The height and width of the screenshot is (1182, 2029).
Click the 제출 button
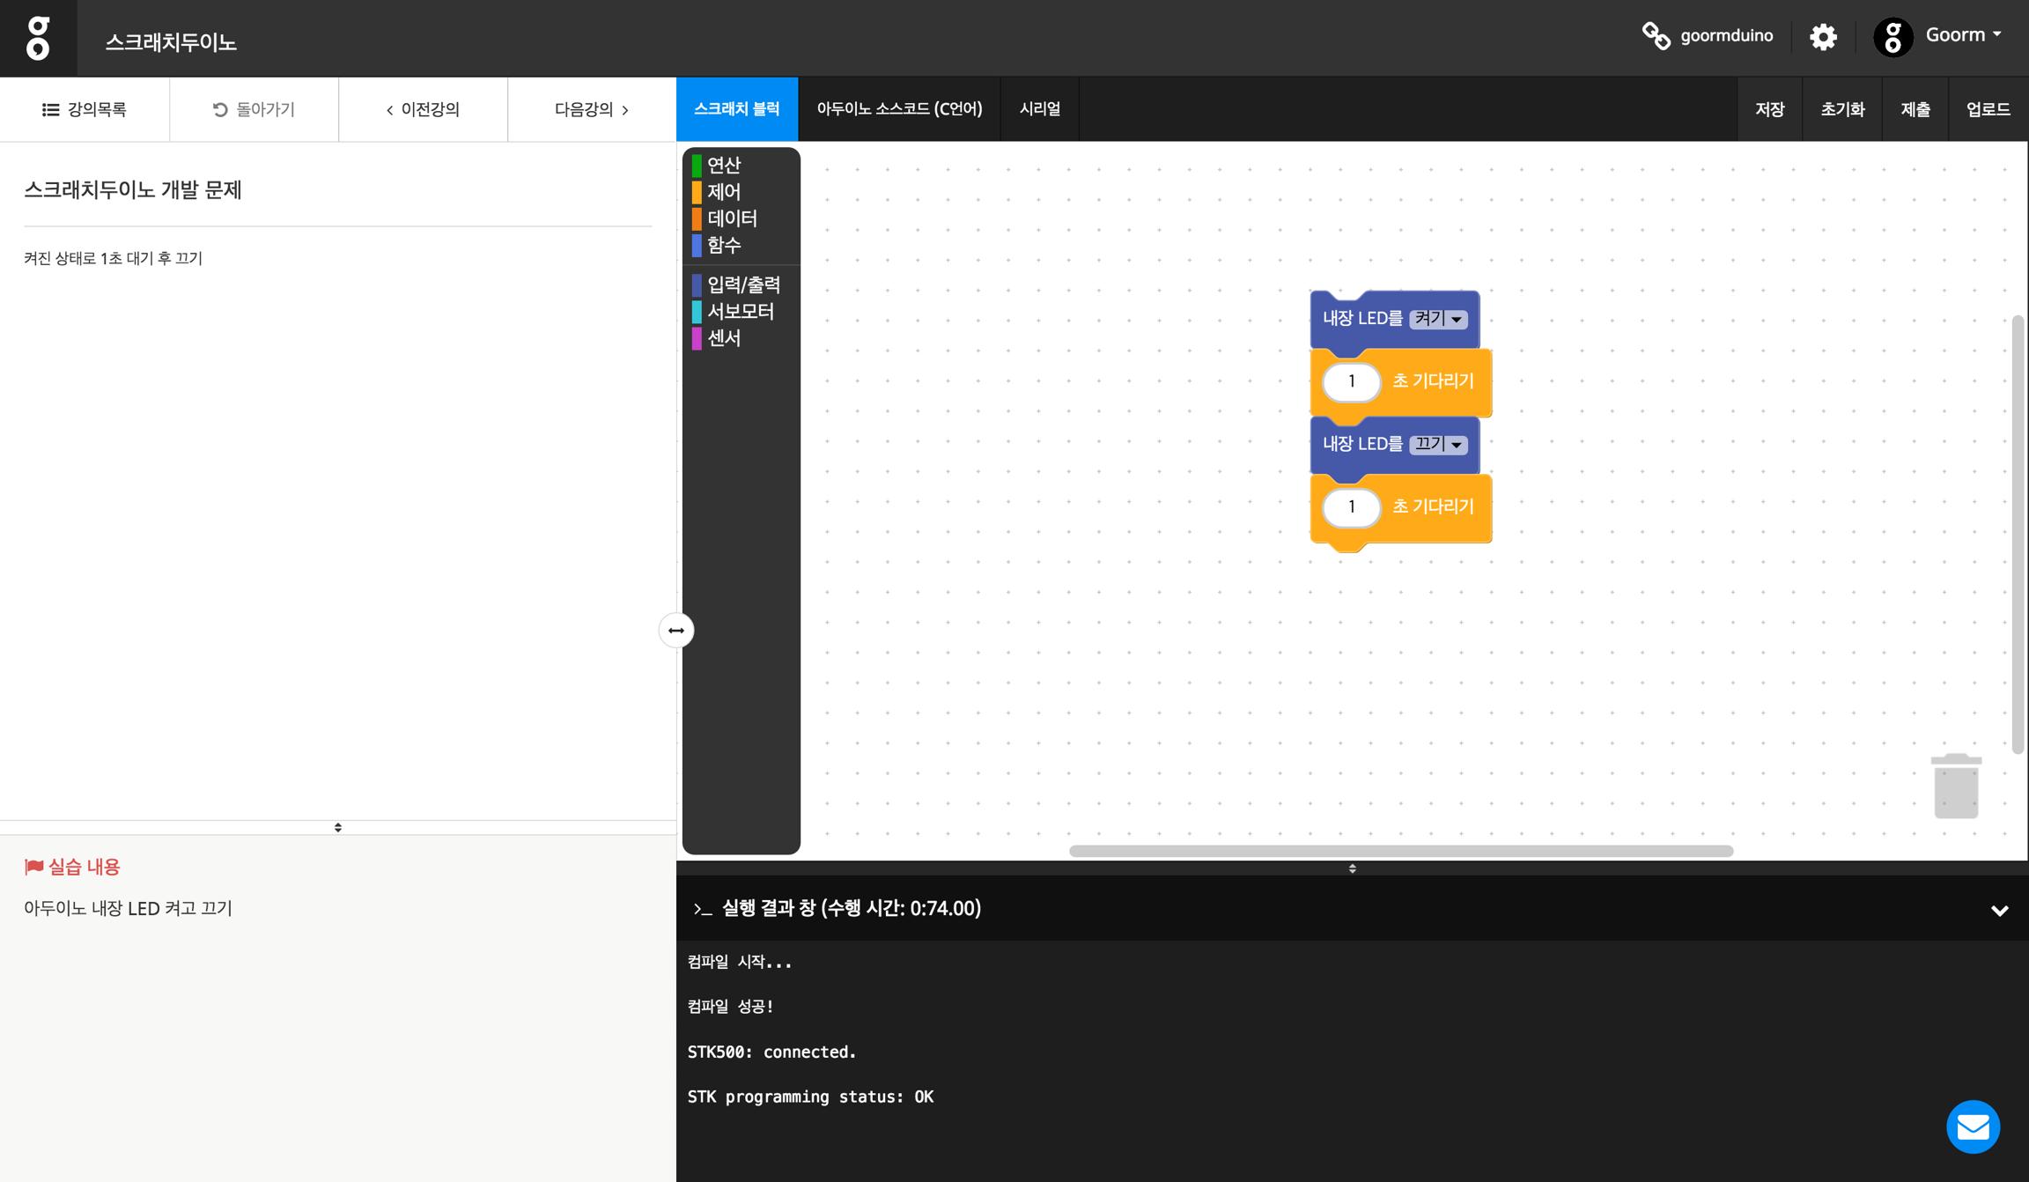click(x=1915, y=109)
